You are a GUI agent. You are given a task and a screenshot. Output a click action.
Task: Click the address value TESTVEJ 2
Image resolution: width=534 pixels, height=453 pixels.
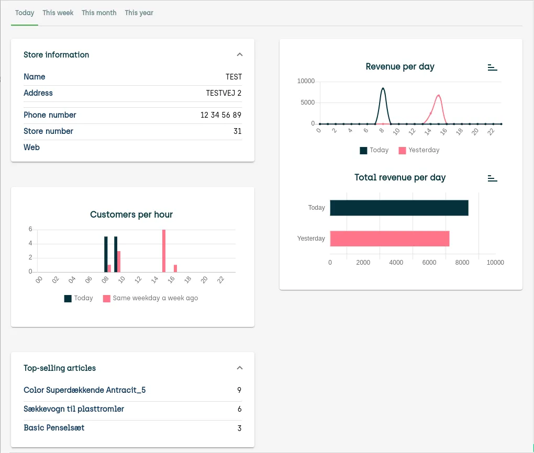(224, 93)
